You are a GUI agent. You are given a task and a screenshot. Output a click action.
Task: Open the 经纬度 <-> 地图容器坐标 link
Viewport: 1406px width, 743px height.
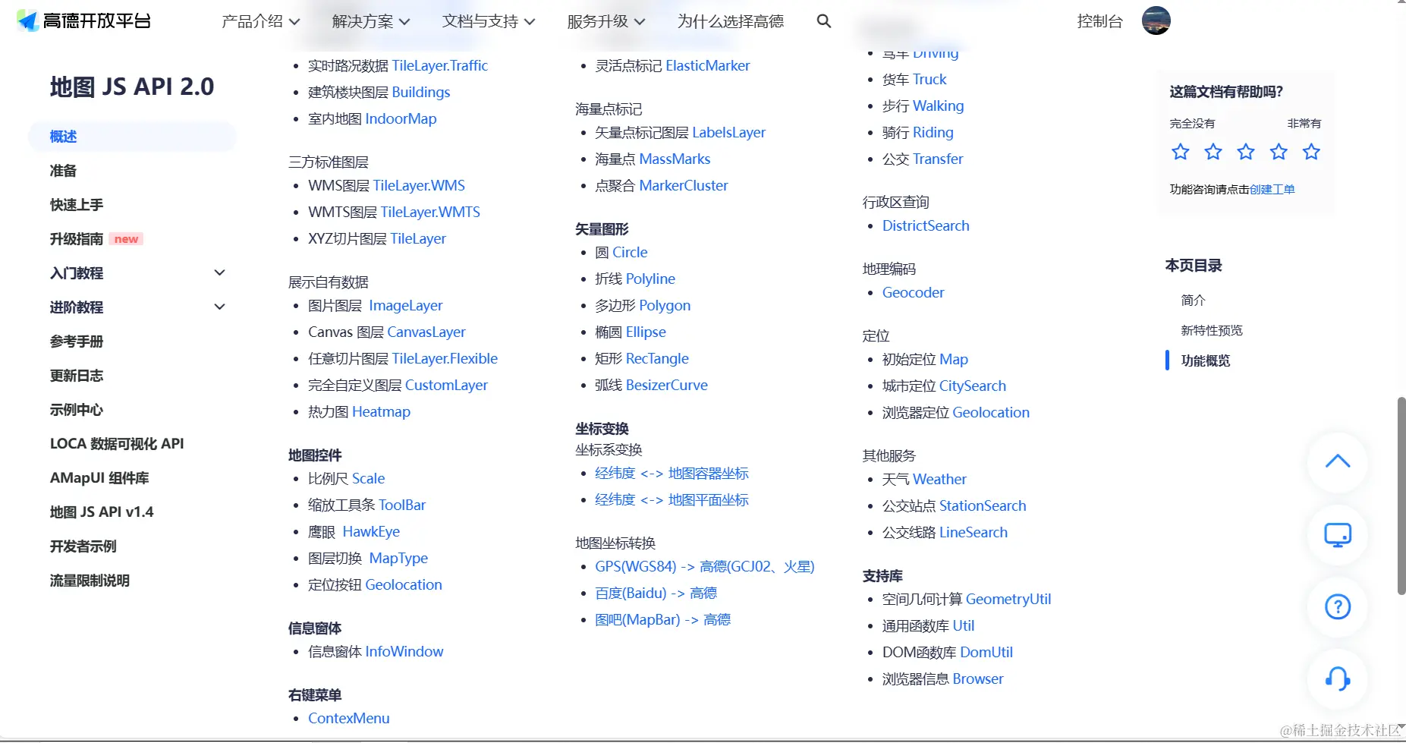coord(672,473)
